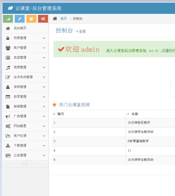
Task: Expand the 下载管理 chevron
Action: [x=44, y=146]
